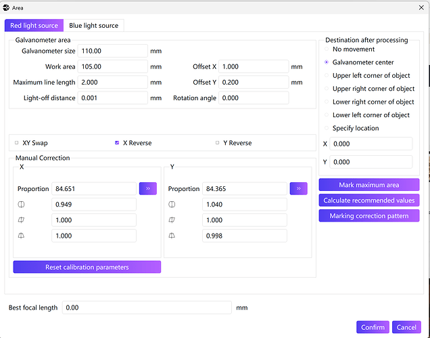Switch to Blue light source tab
The width and height of the screenshot is (430, 338).
pyautogui.click(x=94, y=26)
